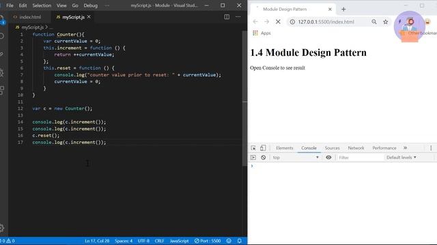Screen dimensions: 437x245
Task: Show the console sidebar
Action: click(x=253, y=157)
